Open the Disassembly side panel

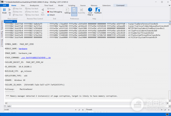point(2,25)
